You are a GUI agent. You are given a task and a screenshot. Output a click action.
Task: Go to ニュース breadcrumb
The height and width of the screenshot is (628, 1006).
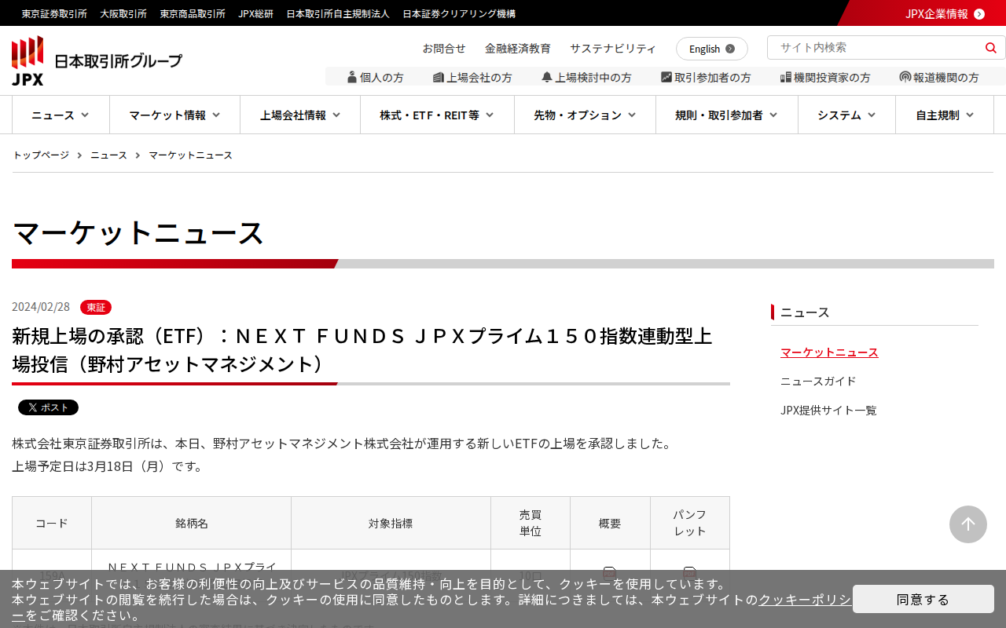click(x=108, y=155)
